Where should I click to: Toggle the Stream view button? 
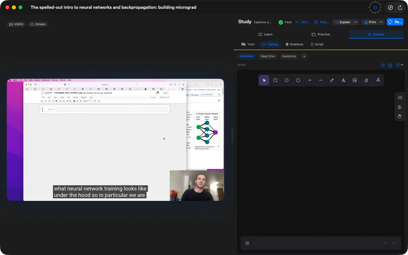click(38, 24)
